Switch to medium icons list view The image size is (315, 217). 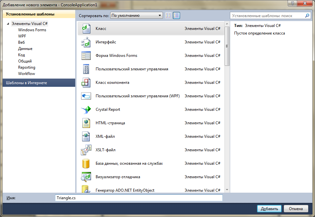point(176,15)
